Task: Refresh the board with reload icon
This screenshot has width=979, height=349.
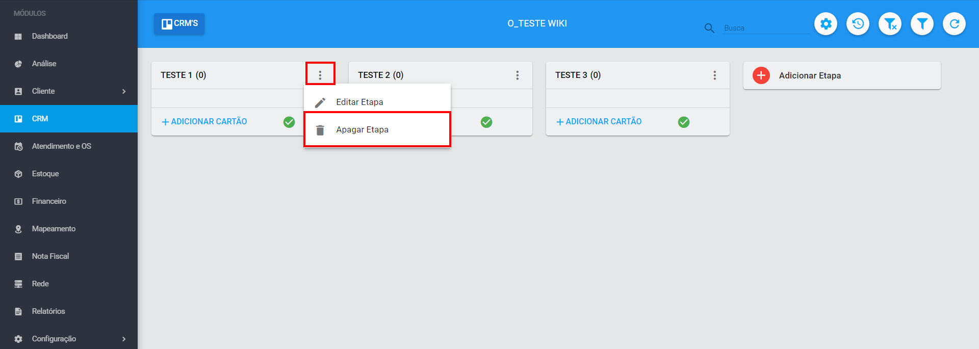Action: 954,24
